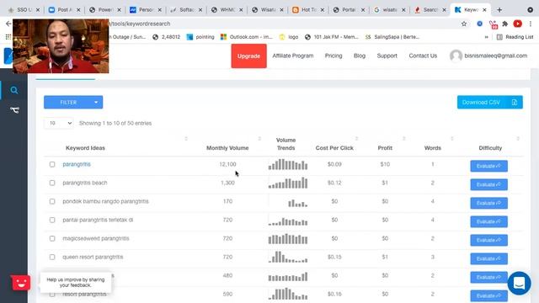
Task: Open the webcam video overlay
Action: point(61,46)
